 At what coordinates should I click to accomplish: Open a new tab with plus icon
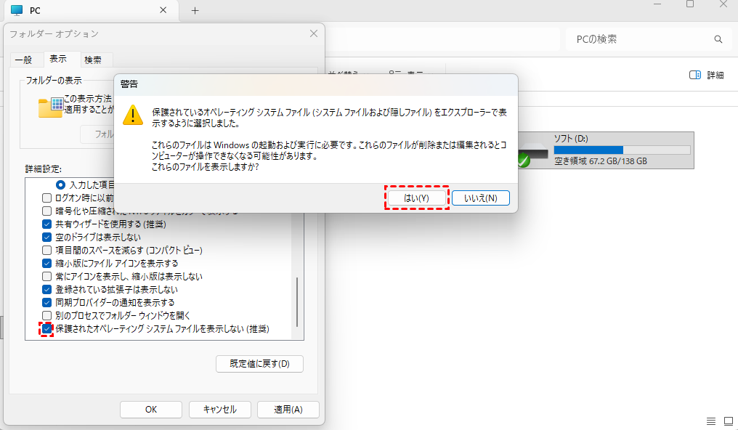coord(195,10)
